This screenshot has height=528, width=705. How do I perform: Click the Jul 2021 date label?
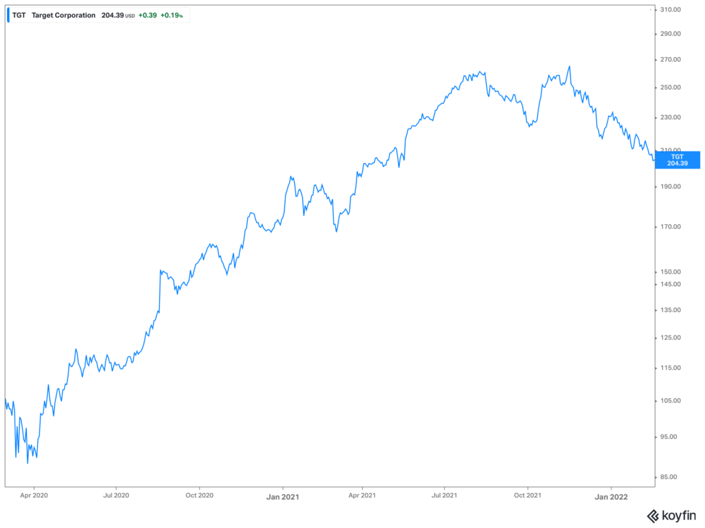[x=445, y=494]
